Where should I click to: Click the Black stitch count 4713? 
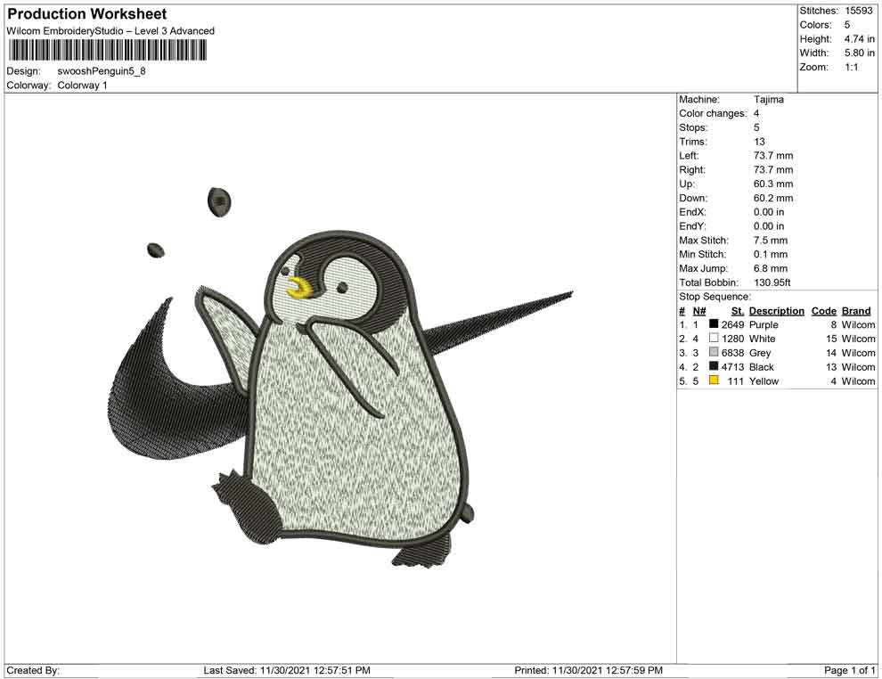[732, 367]
